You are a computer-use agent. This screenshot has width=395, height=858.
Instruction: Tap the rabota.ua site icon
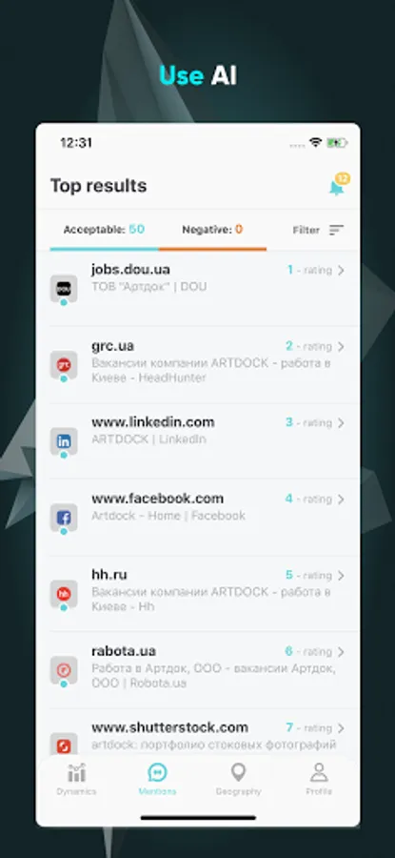pyautogui.click(x=64, y=670)
